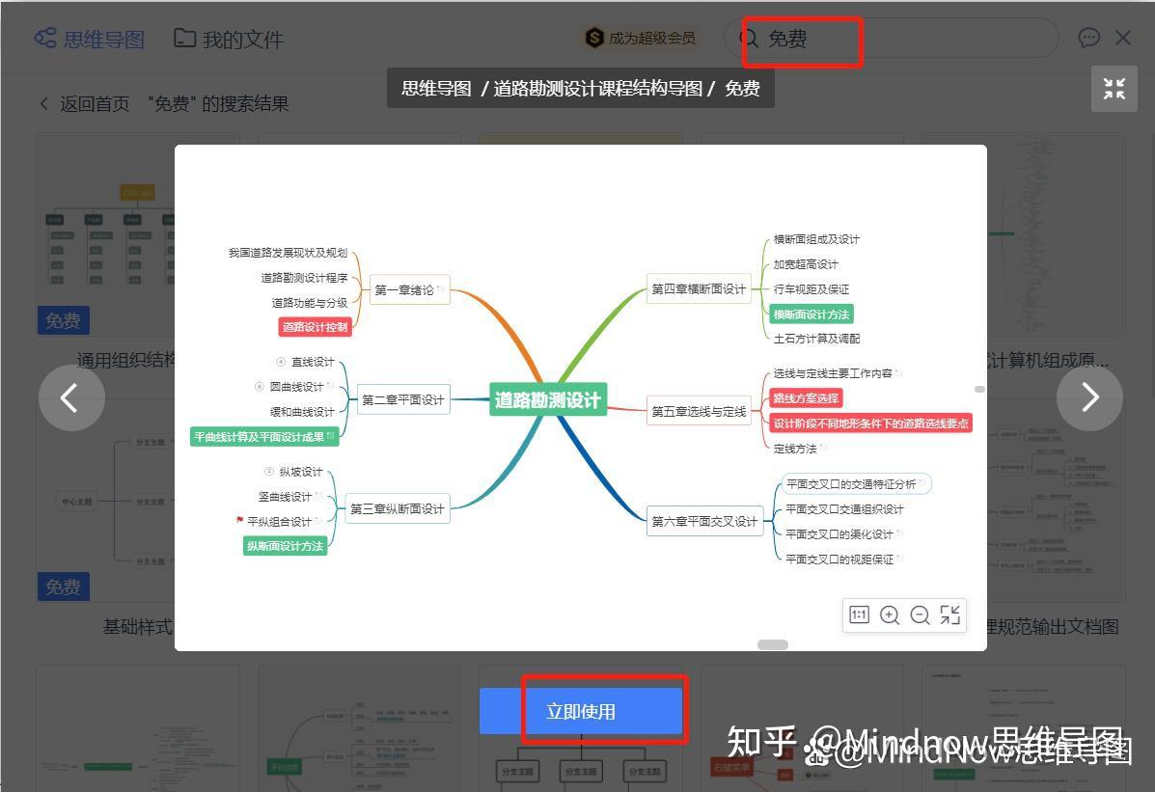This screenshot has width=1155, height=792.
Task: Click 我国道路发展现状及规划 text
Action: (x=288, y=253)
